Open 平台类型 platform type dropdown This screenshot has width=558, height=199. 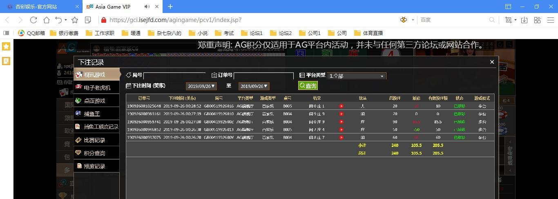pos(357,76)
